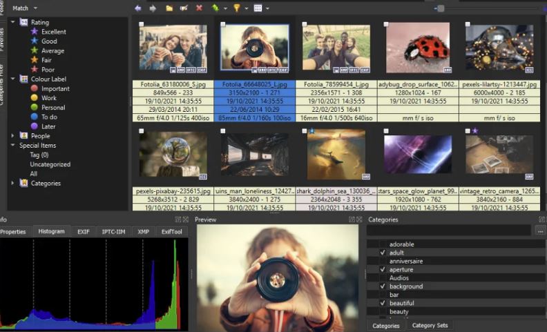547x332 pixels.
Task: Expand the People tree node
Action: point(13,136)
